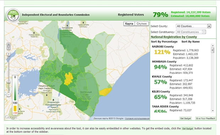Click the IEBC logo emblem
The height and width of the screenshot is (135, 220).
(x=13, y=15)
